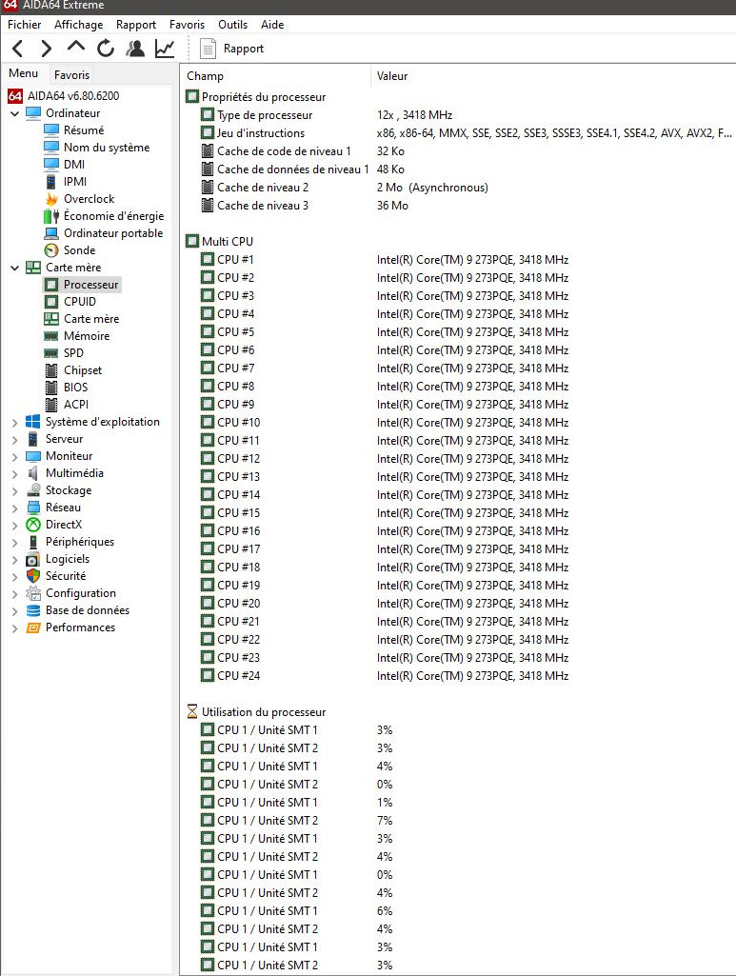Select the IPMI server icon

click(51, 182)
